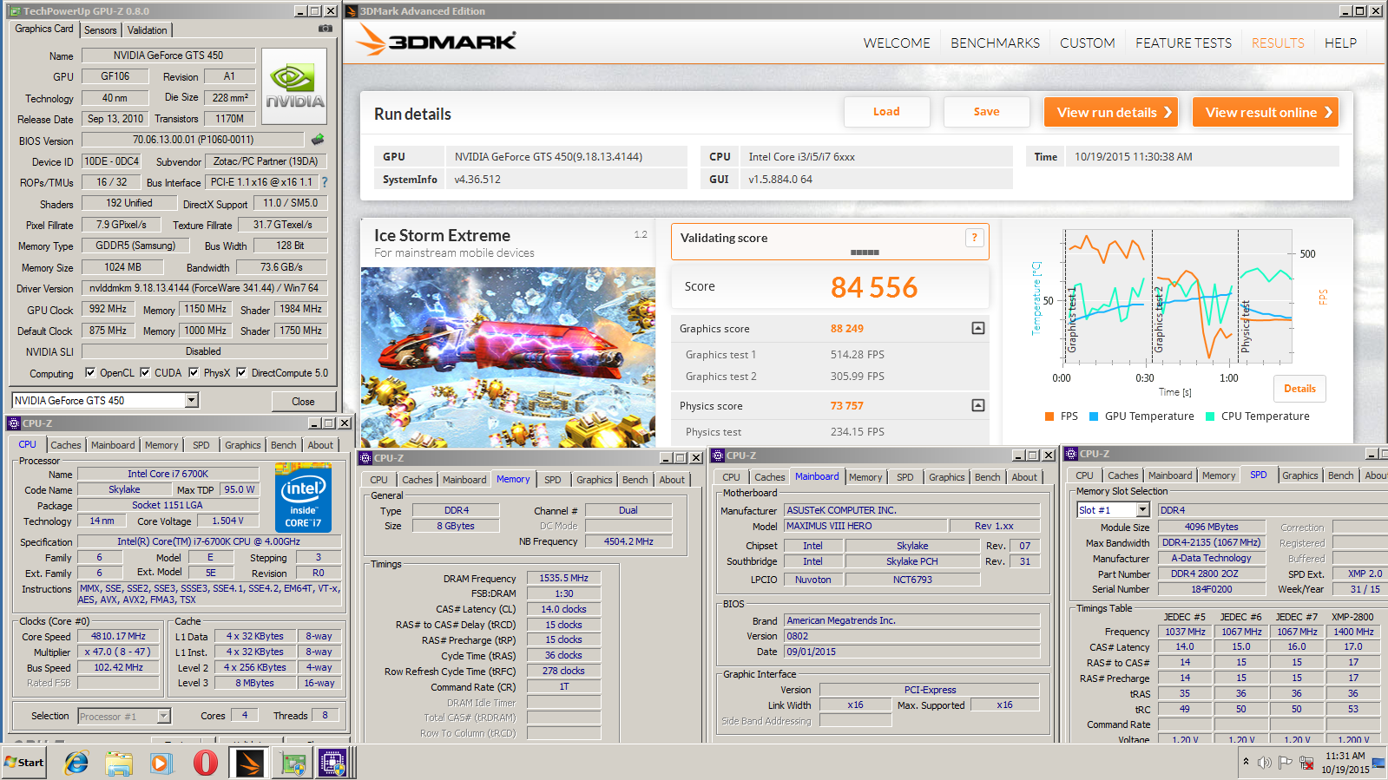Viewport: 1388px width, 780px height.
Task: Toggle the DirectCompute 5.0 checkbox
Action: (241, 372)
